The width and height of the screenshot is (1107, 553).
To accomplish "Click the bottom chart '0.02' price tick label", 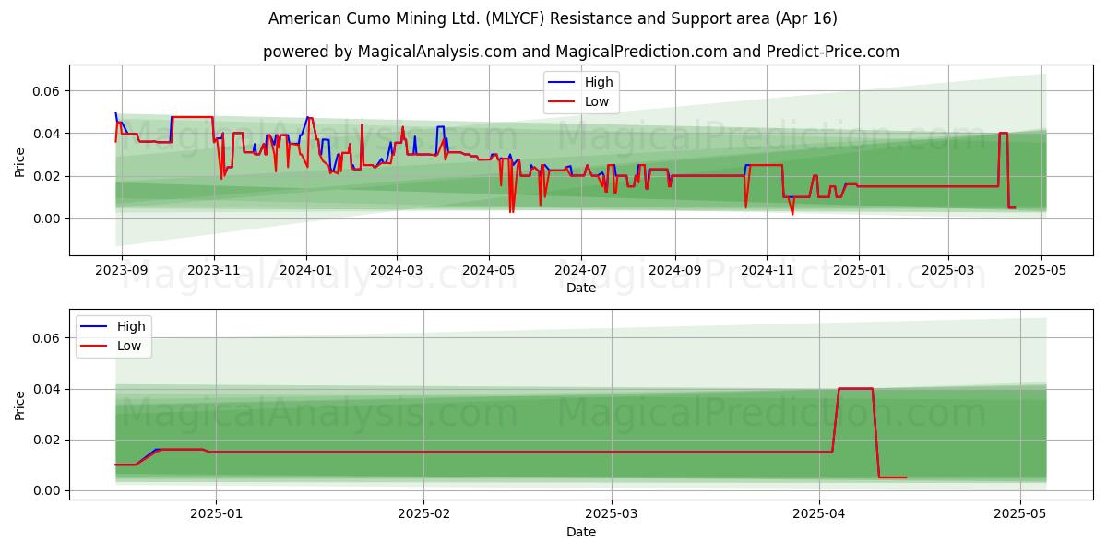I will click(48, 440).
